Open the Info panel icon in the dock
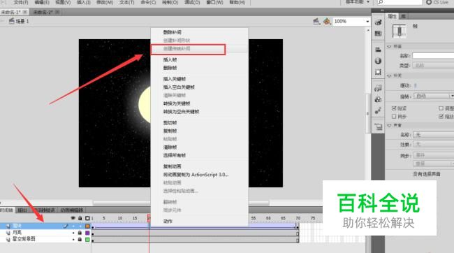 378,61
